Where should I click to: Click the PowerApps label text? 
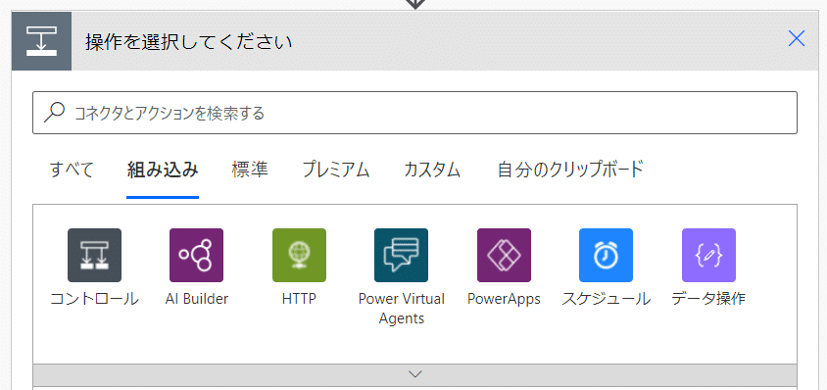tap(504, 299)
